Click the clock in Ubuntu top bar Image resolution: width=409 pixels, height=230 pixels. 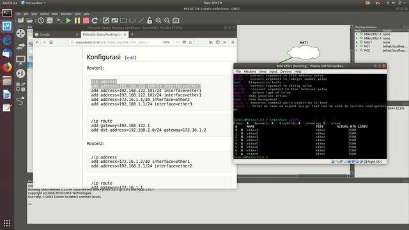[x=213, y=3]
